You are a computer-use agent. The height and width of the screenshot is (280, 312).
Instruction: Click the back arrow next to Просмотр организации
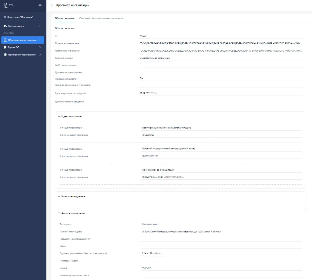click(52, 5)
